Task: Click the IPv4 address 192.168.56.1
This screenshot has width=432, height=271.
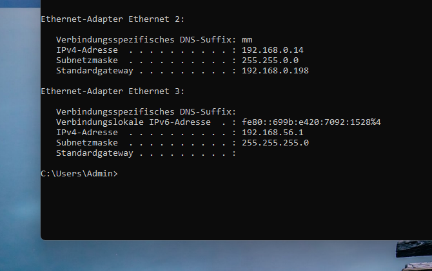Action: coord(273,133)
